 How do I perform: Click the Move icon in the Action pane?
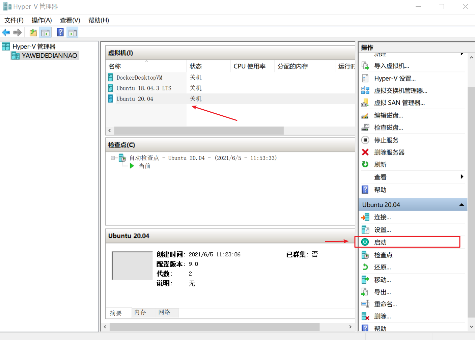pyautogui.click(x=365, y=280)
